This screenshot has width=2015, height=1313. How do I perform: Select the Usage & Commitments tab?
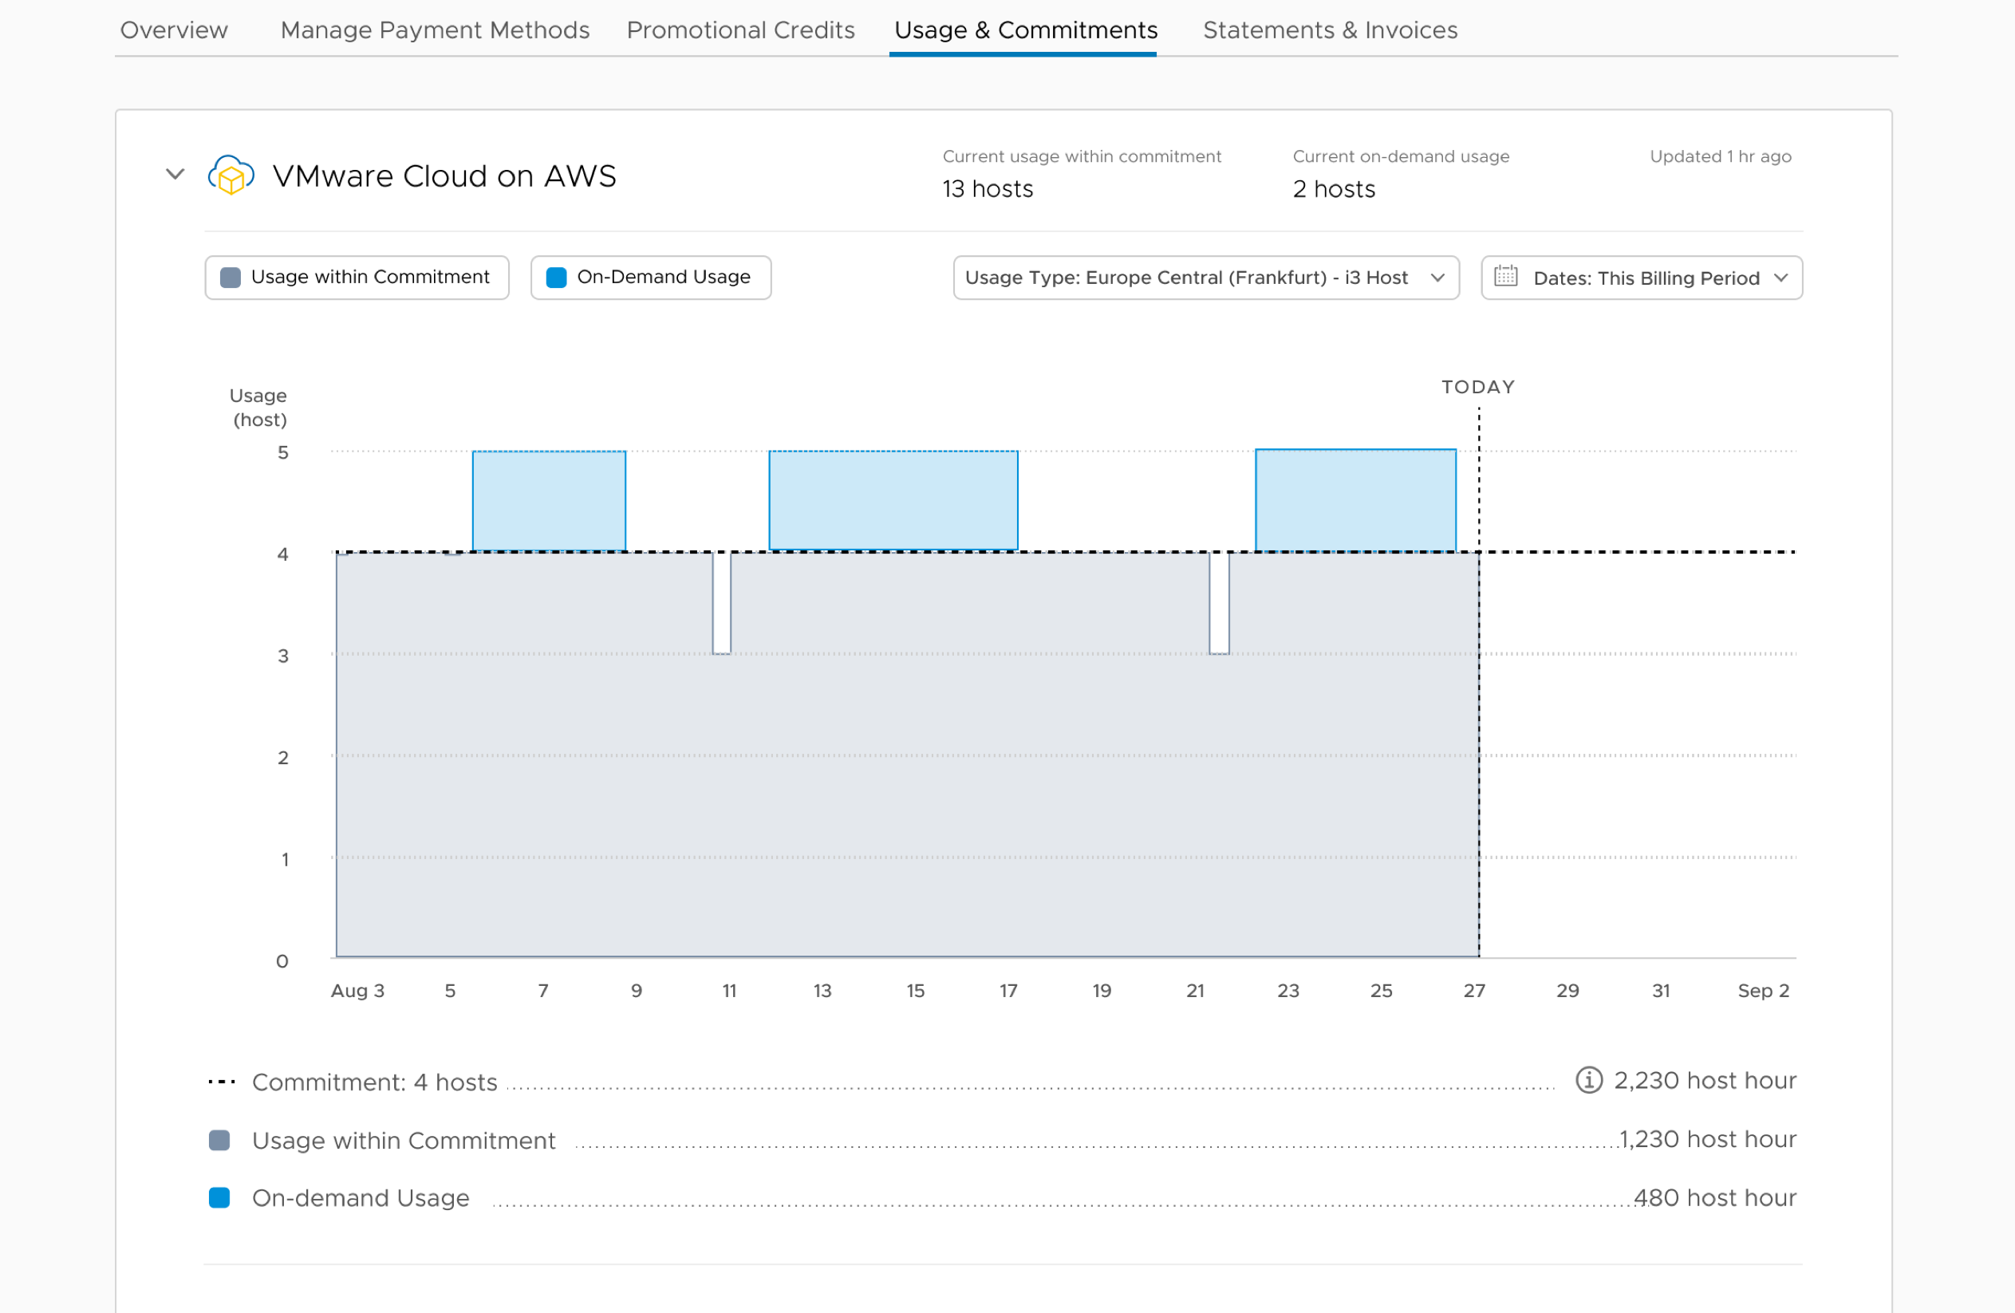[1025, 30]
